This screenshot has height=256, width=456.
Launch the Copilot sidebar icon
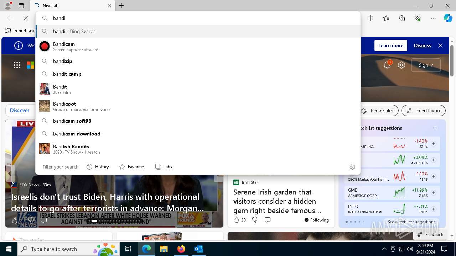click(448, 18)
